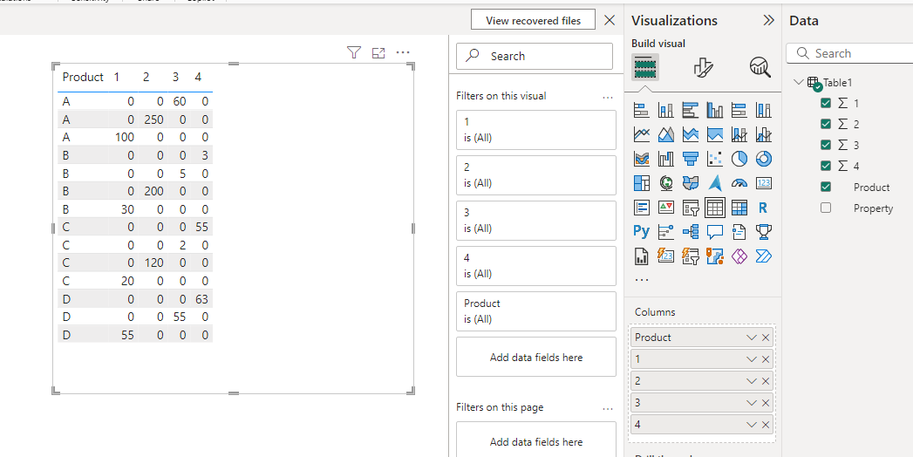913x457 pixels.
Task: Open dropdown for Product column field
Action: click(x=751, y=338)
